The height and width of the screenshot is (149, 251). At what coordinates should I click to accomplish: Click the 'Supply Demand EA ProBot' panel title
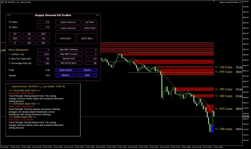tap(53, 15)
